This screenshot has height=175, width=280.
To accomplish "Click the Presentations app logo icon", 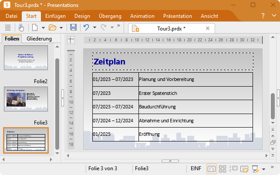I will [x=7, y=5].
